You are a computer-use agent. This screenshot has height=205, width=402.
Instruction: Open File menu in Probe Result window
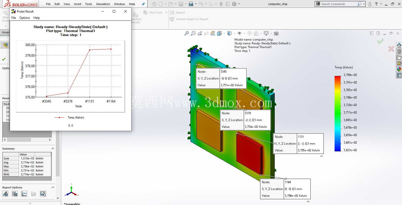click(14, 18)
